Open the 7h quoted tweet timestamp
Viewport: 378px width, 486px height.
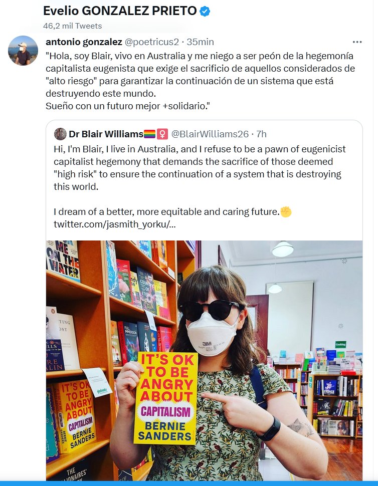click(x=261, y=134)
